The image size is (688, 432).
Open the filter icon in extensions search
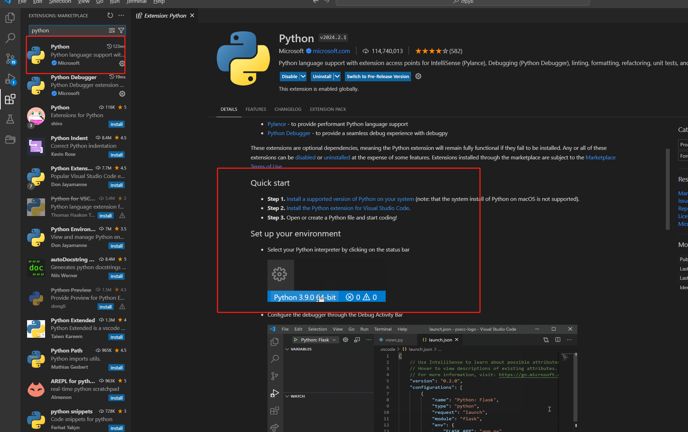pos(121,30)
